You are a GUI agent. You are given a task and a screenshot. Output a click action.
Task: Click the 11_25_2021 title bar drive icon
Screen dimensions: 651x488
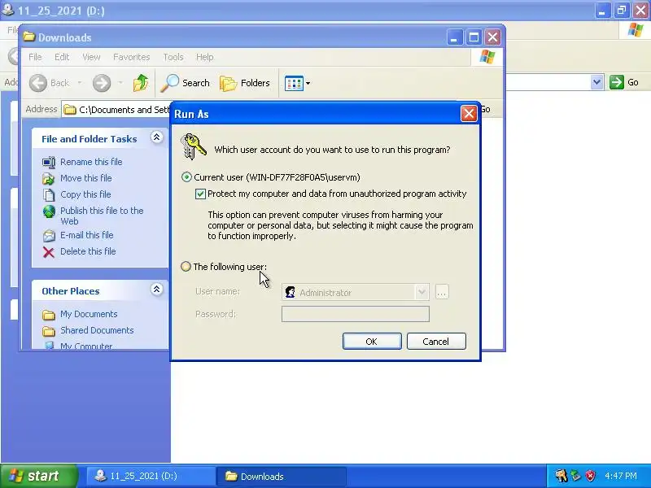click(7, 9)
